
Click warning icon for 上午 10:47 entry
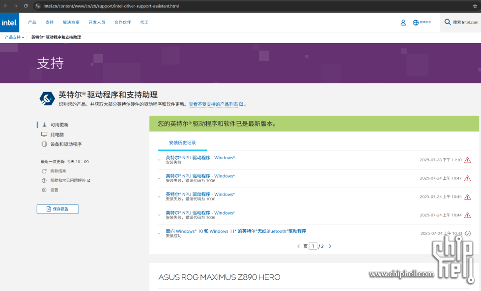pos(468,178)
